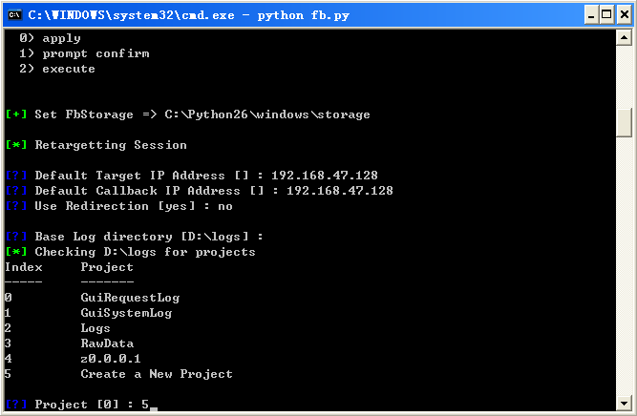Click the scrollbar track below the thumb
This screenshot has width=637, height=416.
pyautogui.click(x=624, y=266)
